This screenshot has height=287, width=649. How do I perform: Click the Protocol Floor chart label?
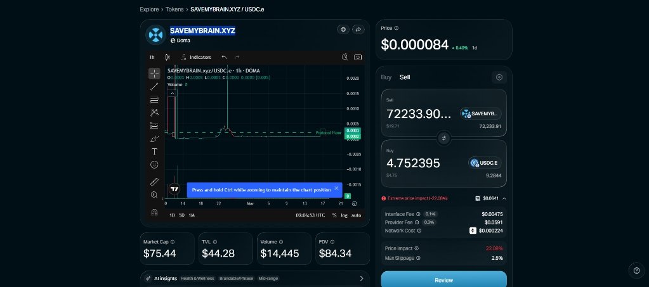pyautogui.click(x=328, y=133)
